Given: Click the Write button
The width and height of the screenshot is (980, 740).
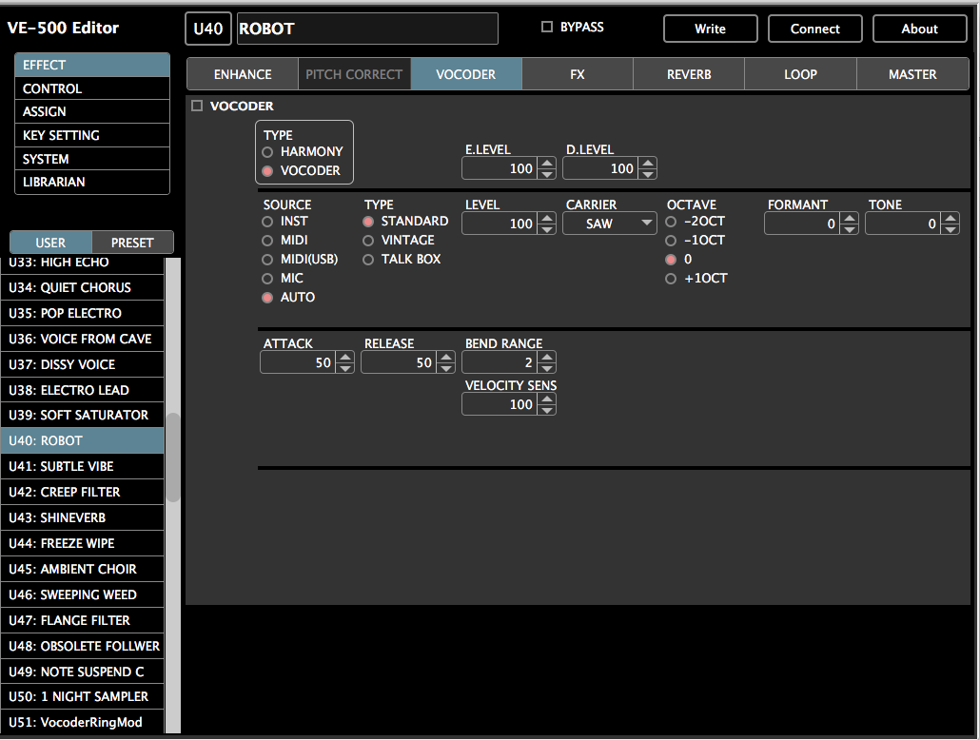Looking at the screenshot, I should (710, 29).
